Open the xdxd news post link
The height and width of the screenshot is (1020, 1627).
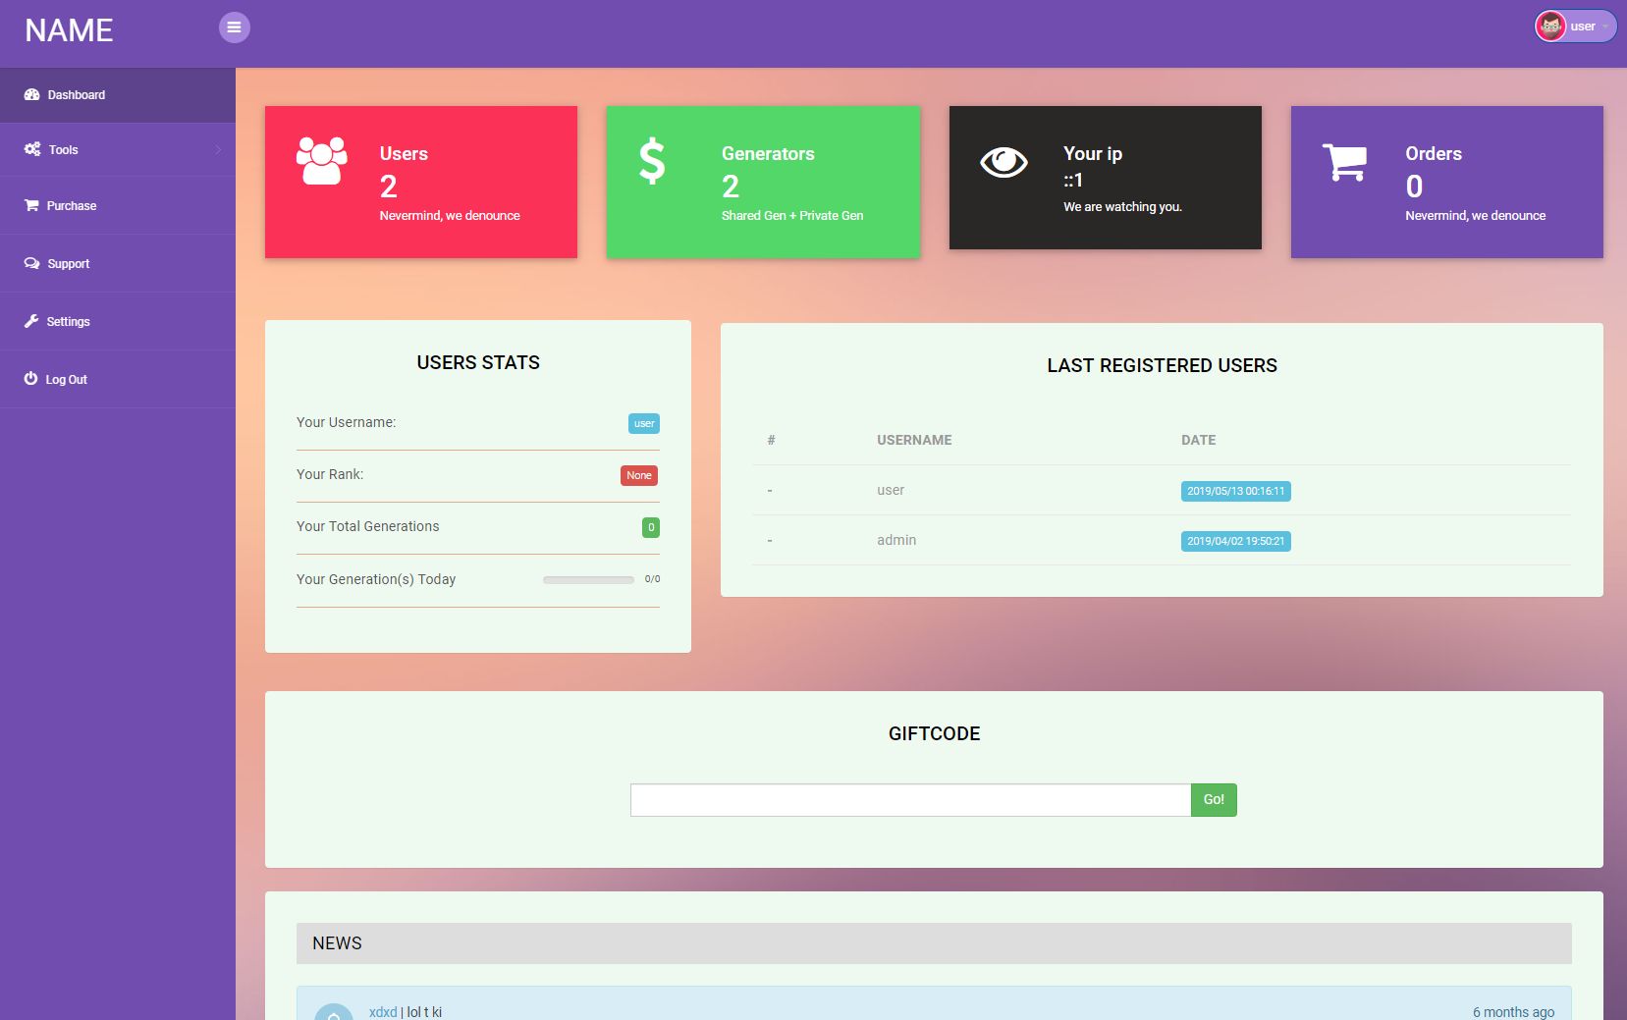pyautogui.click(x=382, y=1011)
